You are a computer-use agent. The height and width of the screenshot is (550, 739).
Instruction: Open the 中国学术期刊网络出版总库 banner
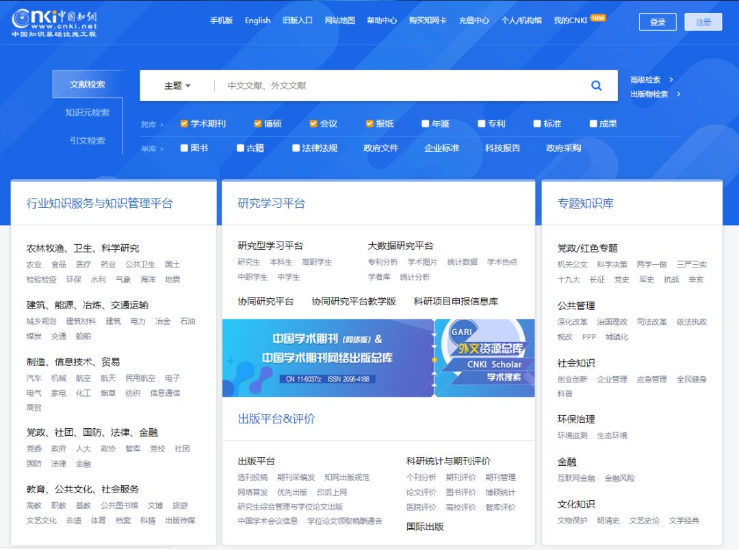(328, 358)
